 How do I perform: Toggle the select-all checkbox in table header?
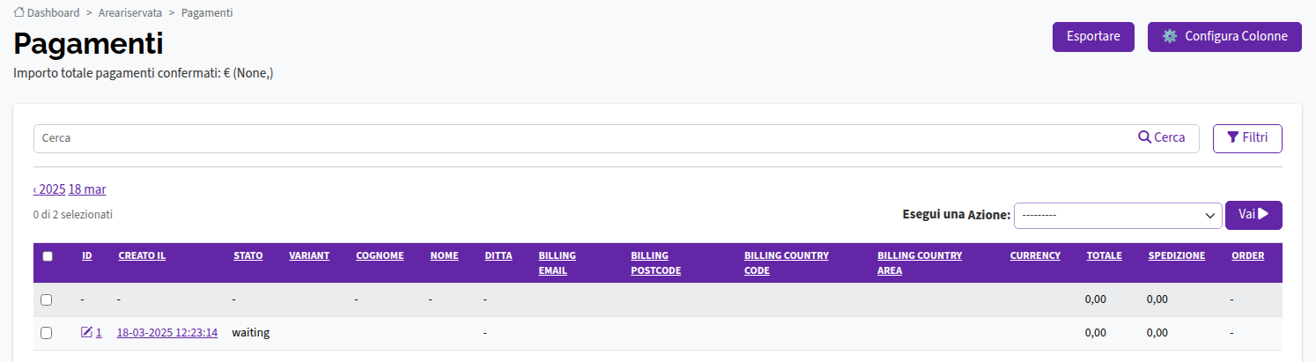[48, 256]
